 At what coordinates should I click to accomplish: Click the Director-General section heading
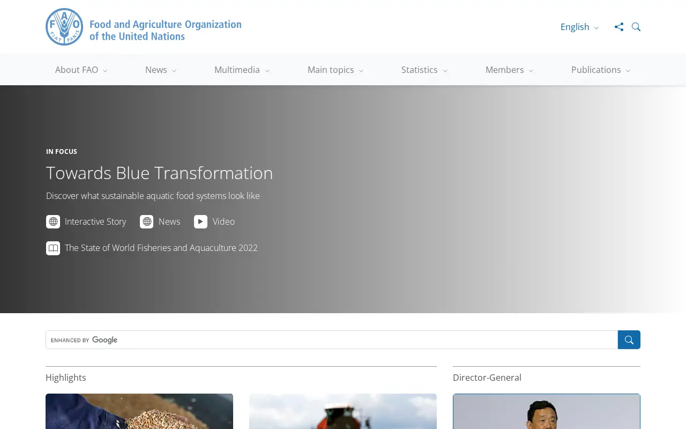tap(487, 378)
